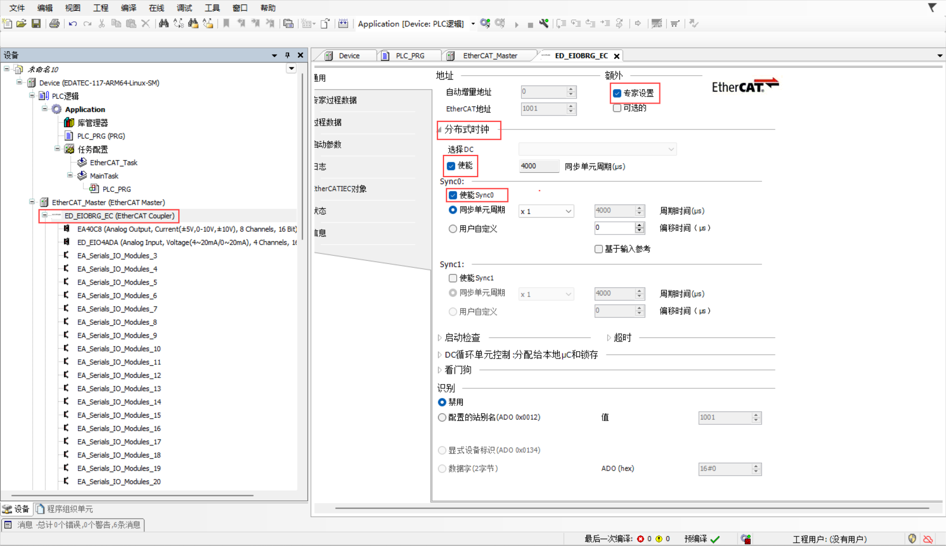
Task: Check the 基于输入参考 checkbox
Action: tap(599, 249)
